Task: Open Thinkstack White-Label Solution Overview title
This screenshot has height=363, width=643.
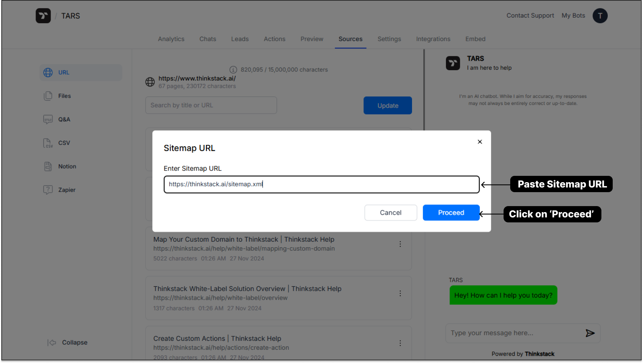Action: (x=247, y=289)
